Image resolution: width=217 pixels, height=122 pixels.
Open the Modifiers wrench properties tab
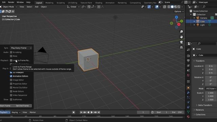(188, 93)
